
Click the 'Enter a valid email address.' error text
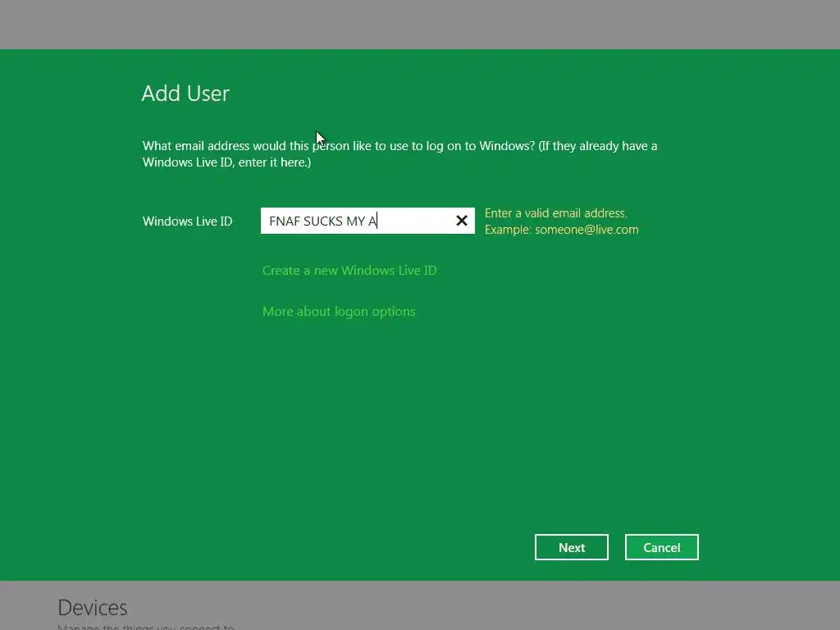tap(556, 213)
